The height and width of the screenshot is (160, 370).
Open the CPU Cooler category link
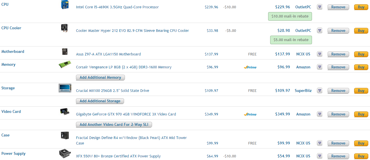pyautogui.click(x=11, y=28)
